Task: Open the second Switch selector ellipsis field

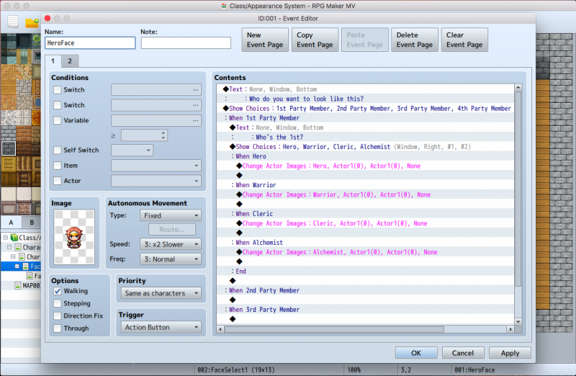Action: point(156,105)
